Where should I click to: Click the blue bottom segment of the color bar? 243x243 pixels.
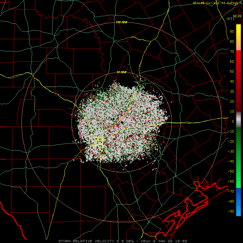click(238, 202)
